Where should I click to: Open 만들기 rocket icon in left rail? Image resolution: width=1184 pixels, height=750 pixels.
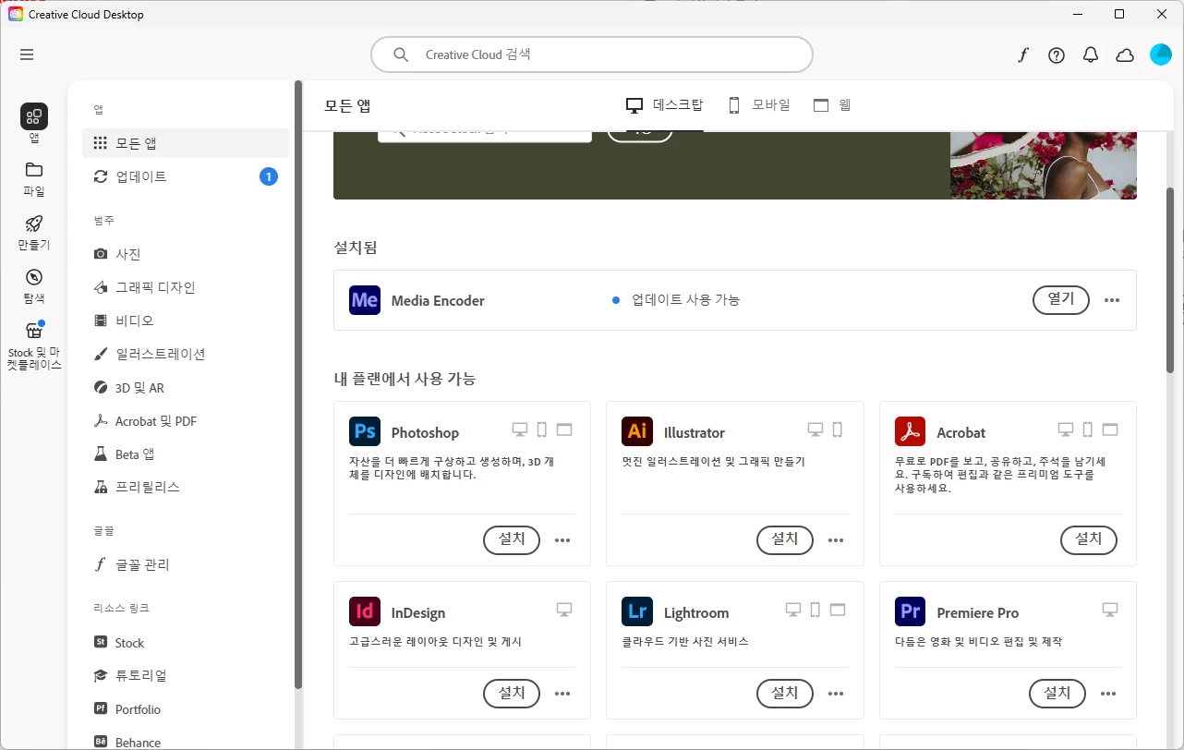34,233
